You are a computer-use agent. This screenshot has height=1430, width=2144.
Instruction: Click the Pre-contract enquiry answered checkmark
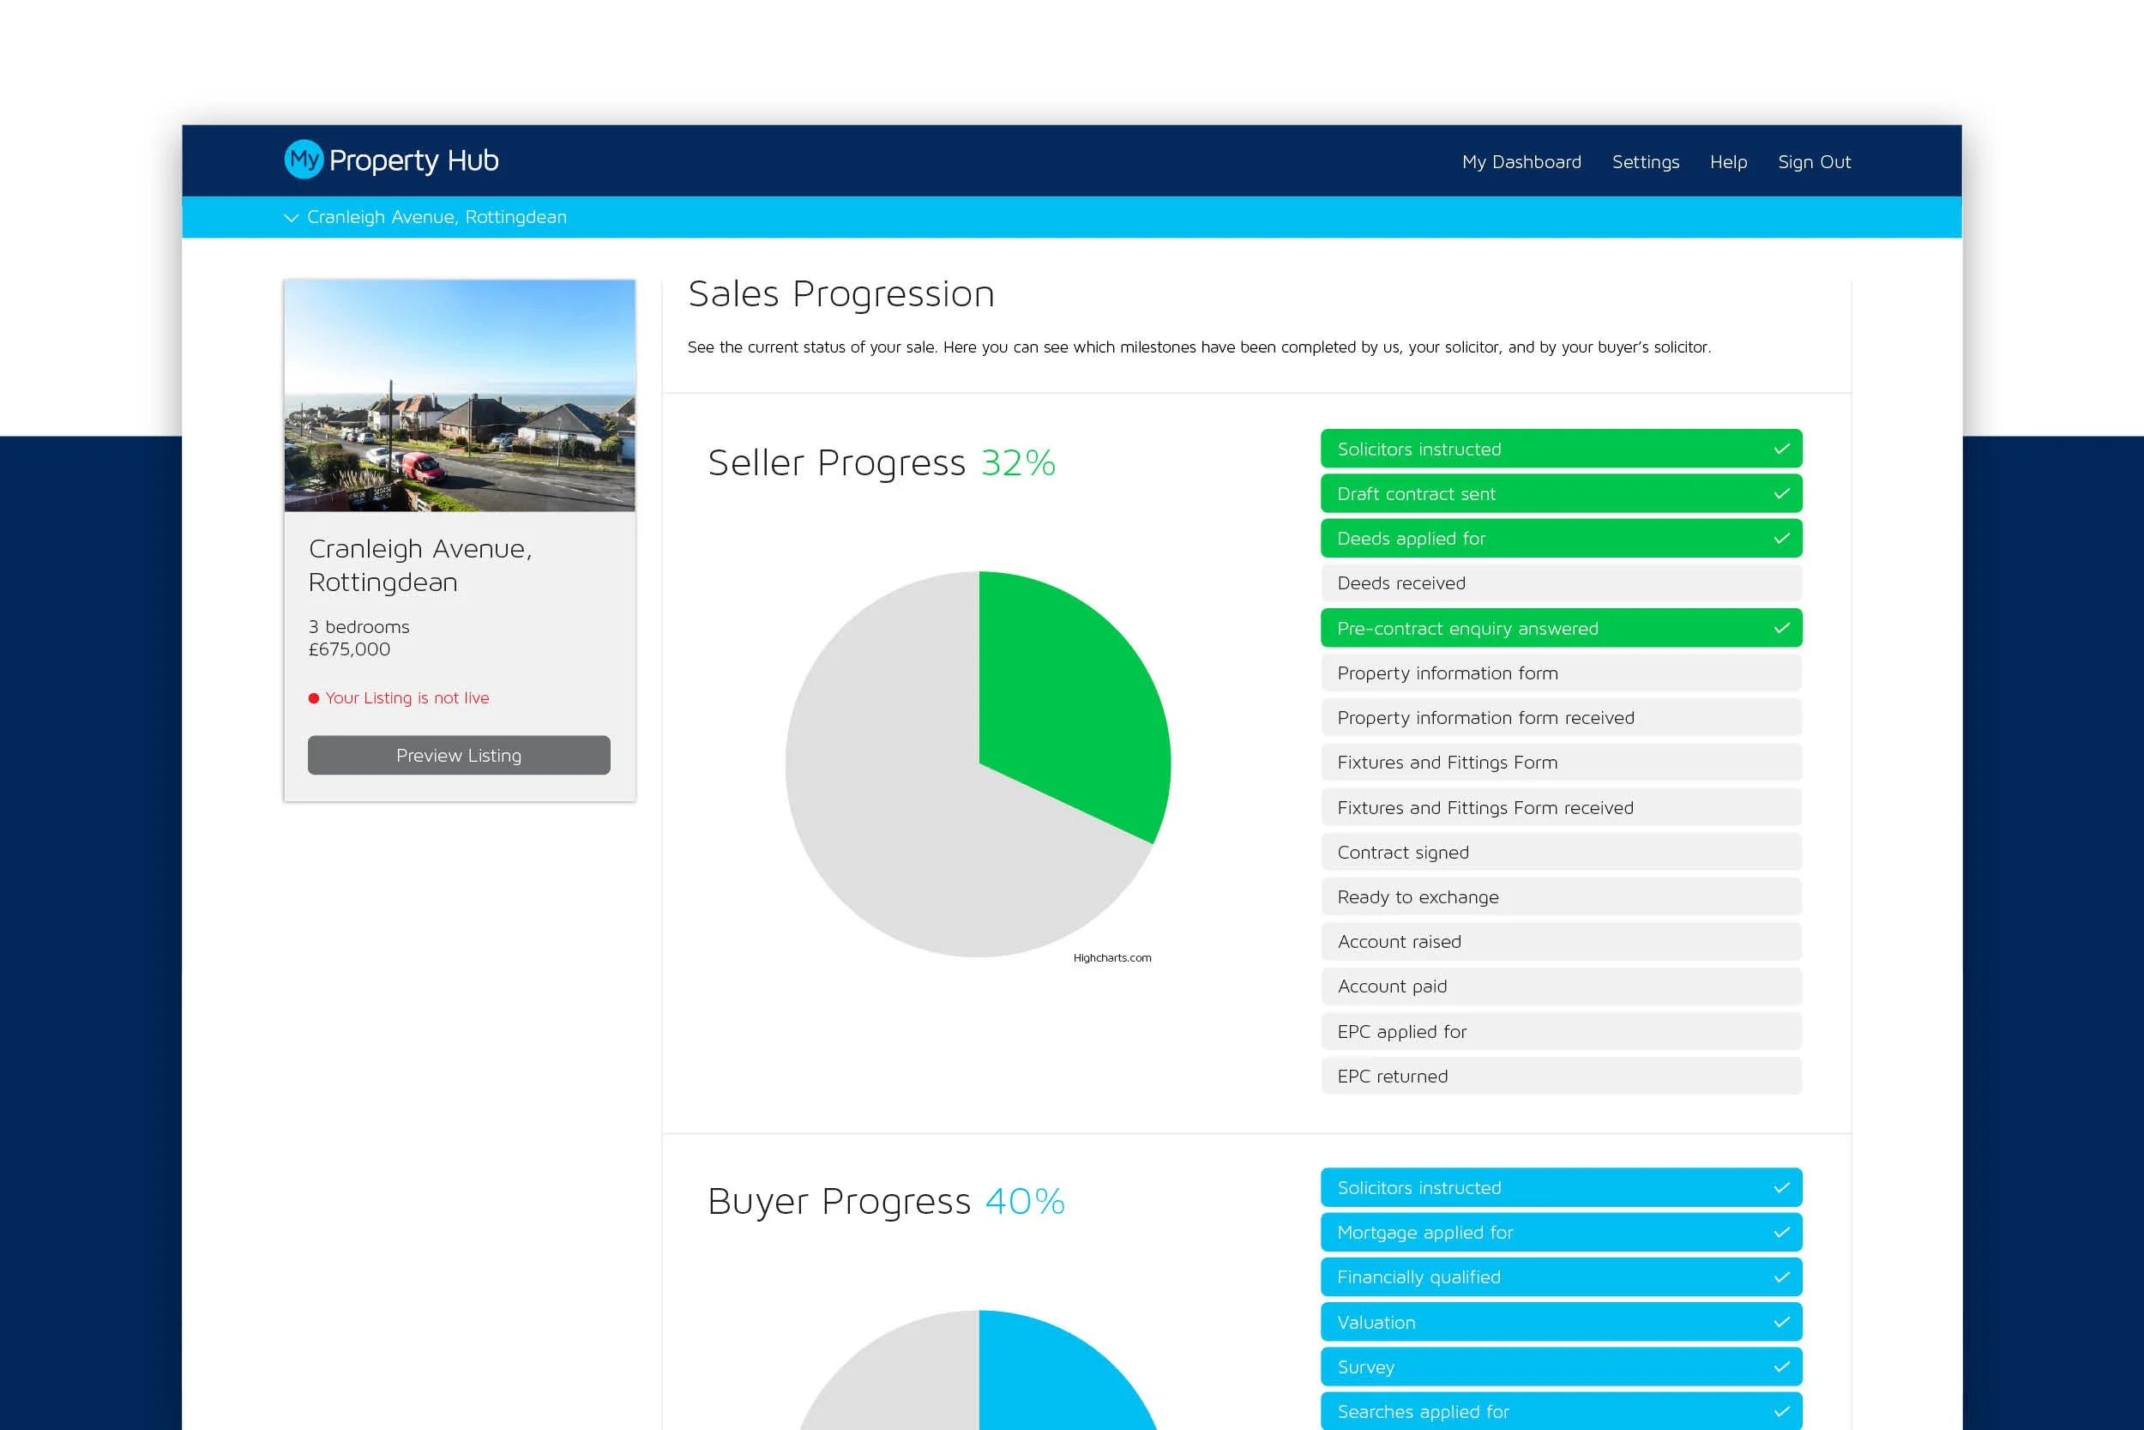point(1781,629)
